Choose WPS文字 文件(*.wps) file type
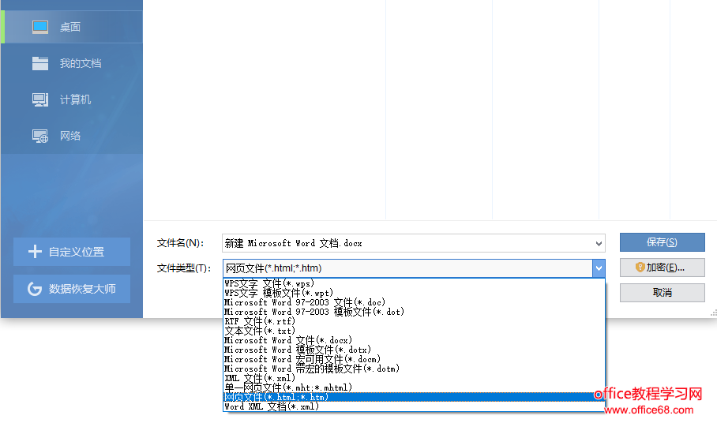Screen dimensions: 717x423 click(x=414, y=283)
